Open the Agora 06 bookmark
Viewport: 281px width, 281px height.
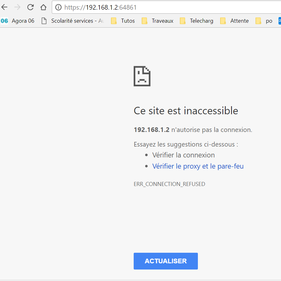pyautogui.click(x=18, y=21)
